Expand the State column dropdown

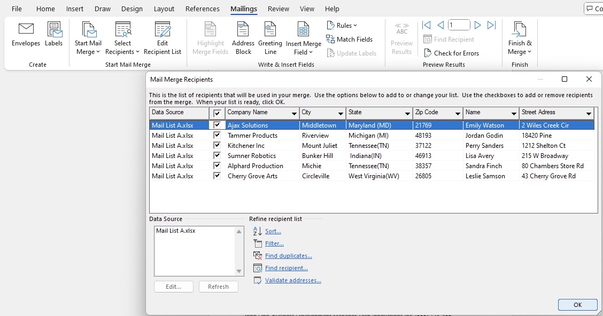tap(407, 114)
